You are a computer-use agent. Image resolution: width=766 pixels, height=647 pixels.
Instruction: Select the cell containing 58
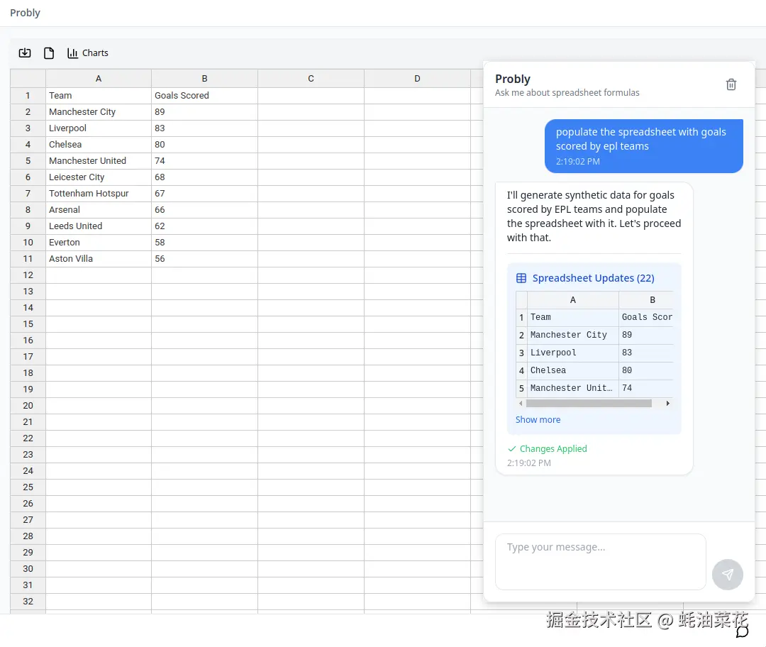click(x=205, y=243)
